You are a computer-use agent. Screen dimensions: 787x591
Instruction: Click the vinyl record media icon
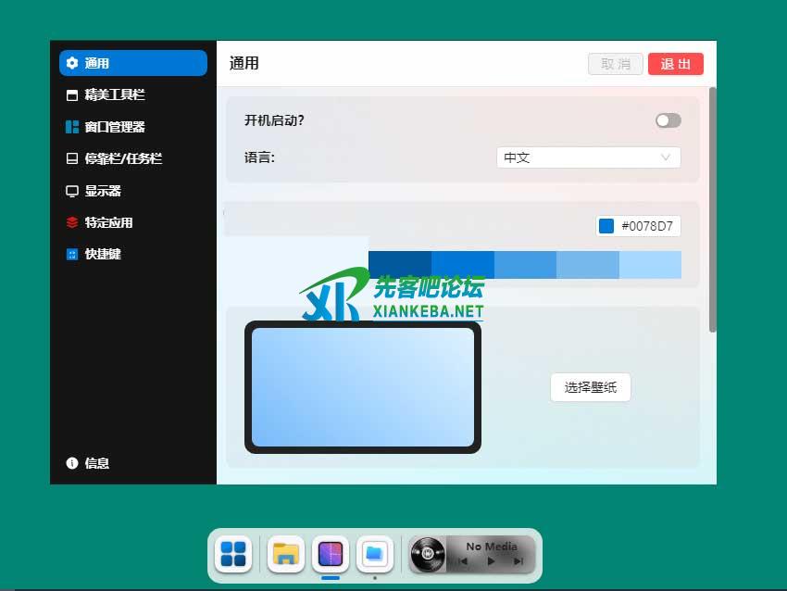[x=428, y=555]
